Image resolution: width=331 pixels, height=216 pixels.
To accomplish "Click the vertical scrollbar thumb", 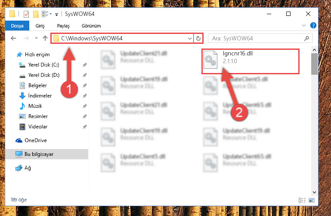I will click(x=314, y=64).
